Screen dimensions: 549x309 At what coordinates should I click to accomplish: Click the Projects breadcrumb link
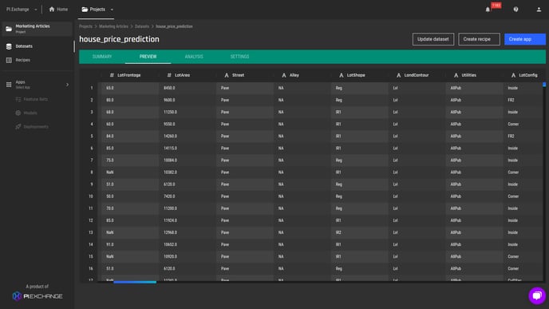(86, 26)
